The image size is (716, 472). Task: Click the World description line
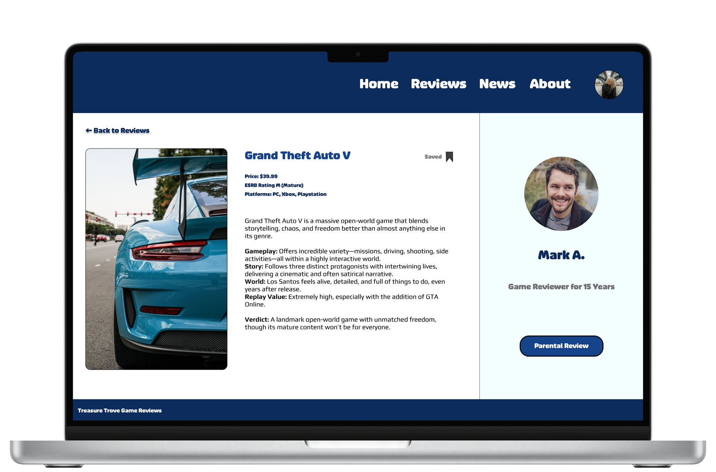(345, 285)
